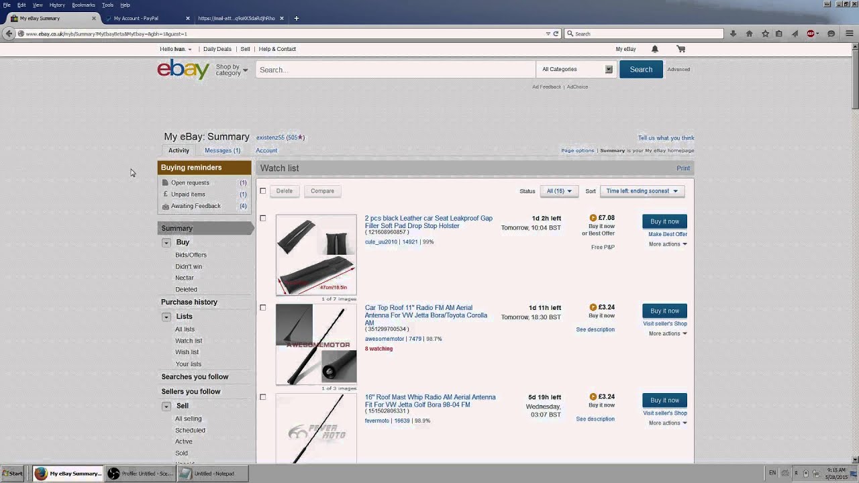
Task: Click the Advanced search link
Action: click(678, 69)
